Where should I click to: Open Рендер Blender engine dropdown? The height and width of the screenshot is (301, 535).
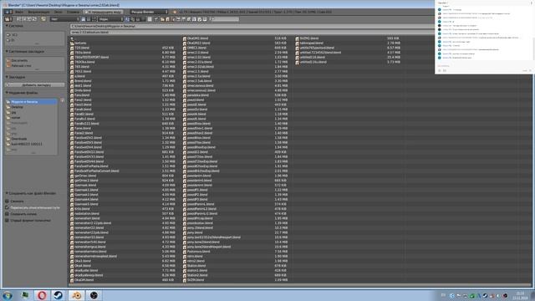149,12
